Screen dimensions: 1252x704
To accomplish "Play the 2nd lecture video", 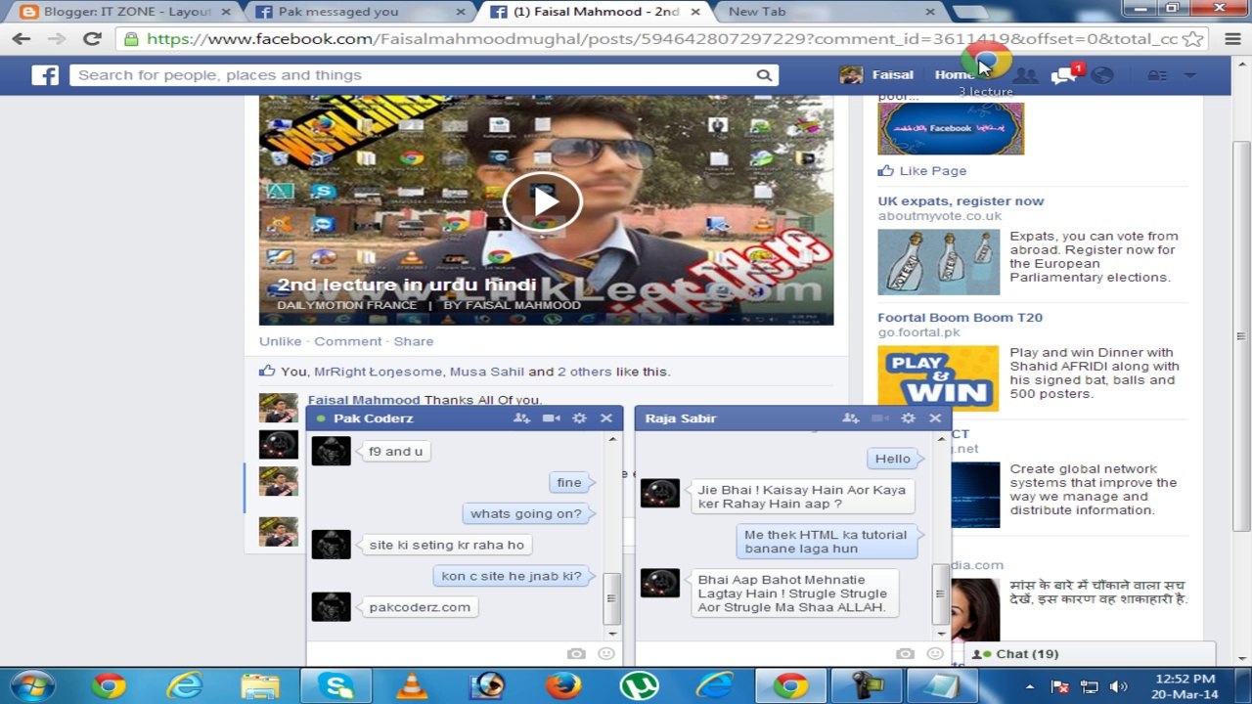I will [x=543, y=201].
